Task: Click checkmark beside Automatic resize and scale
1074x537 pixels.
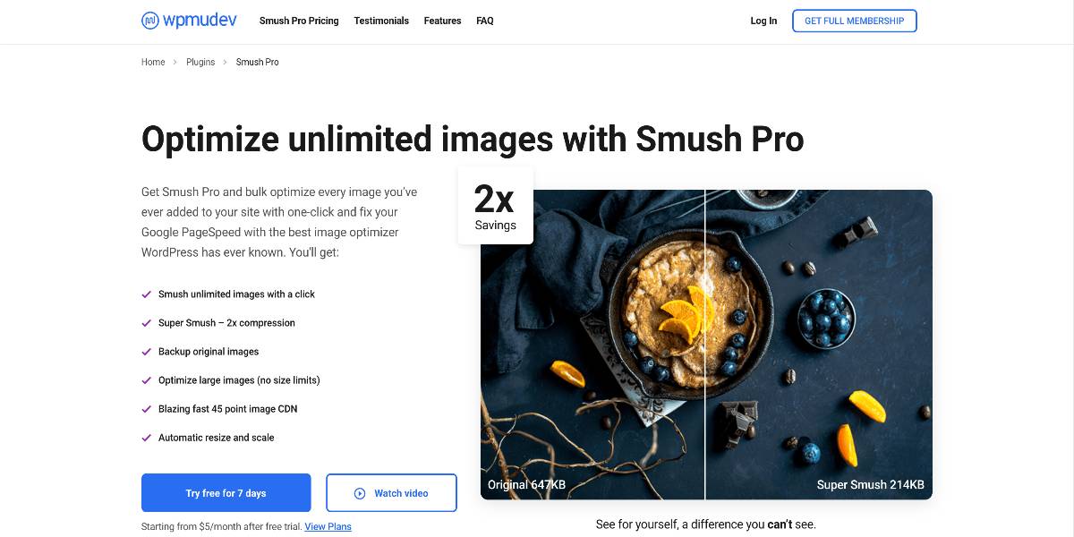Action: [x=147, y=438]
